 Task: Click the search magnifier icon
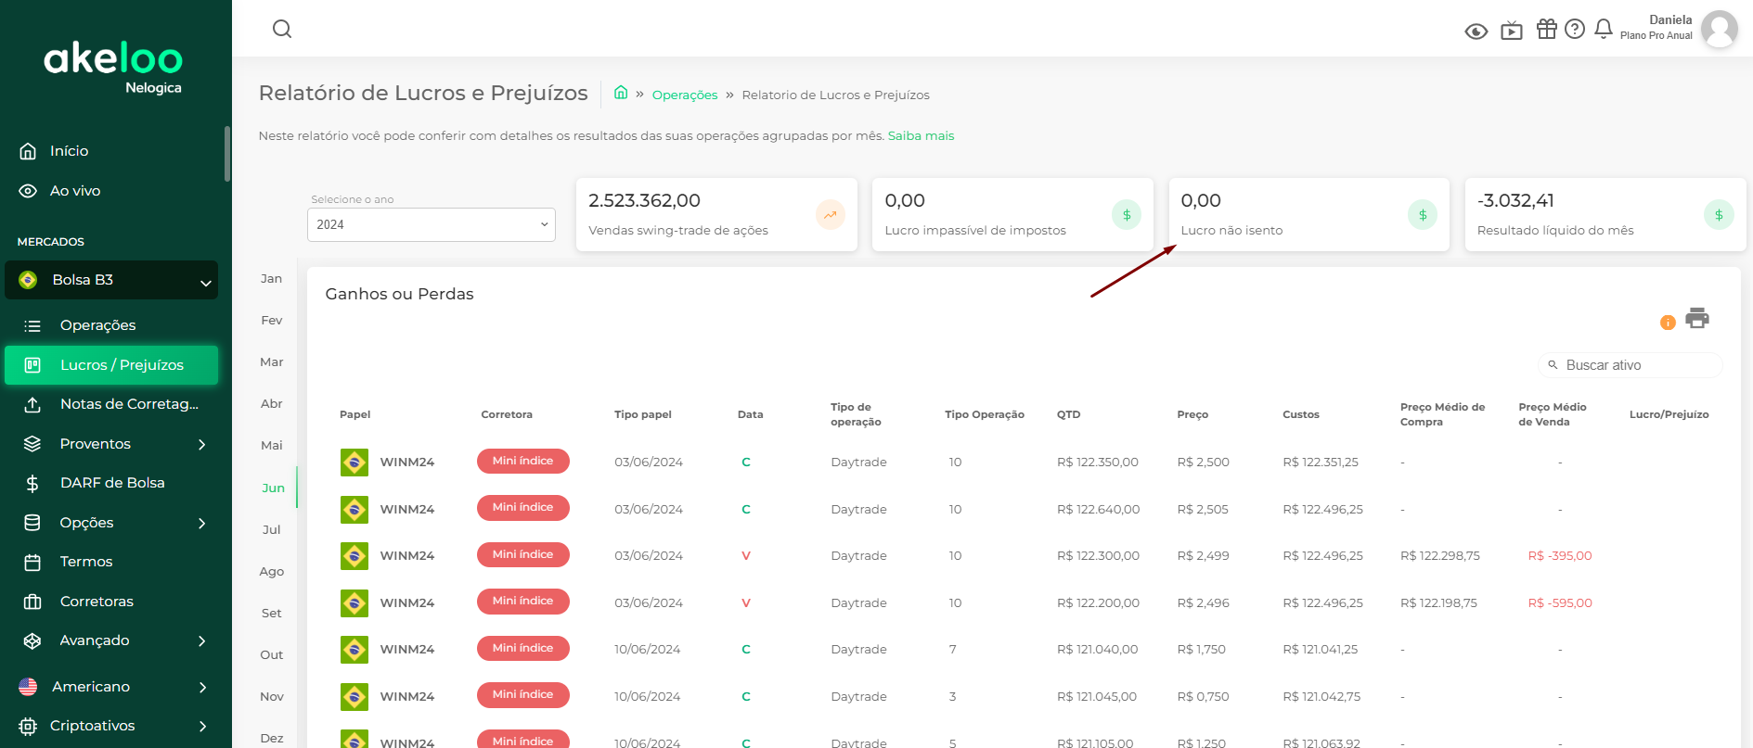(x=282, y=29)
